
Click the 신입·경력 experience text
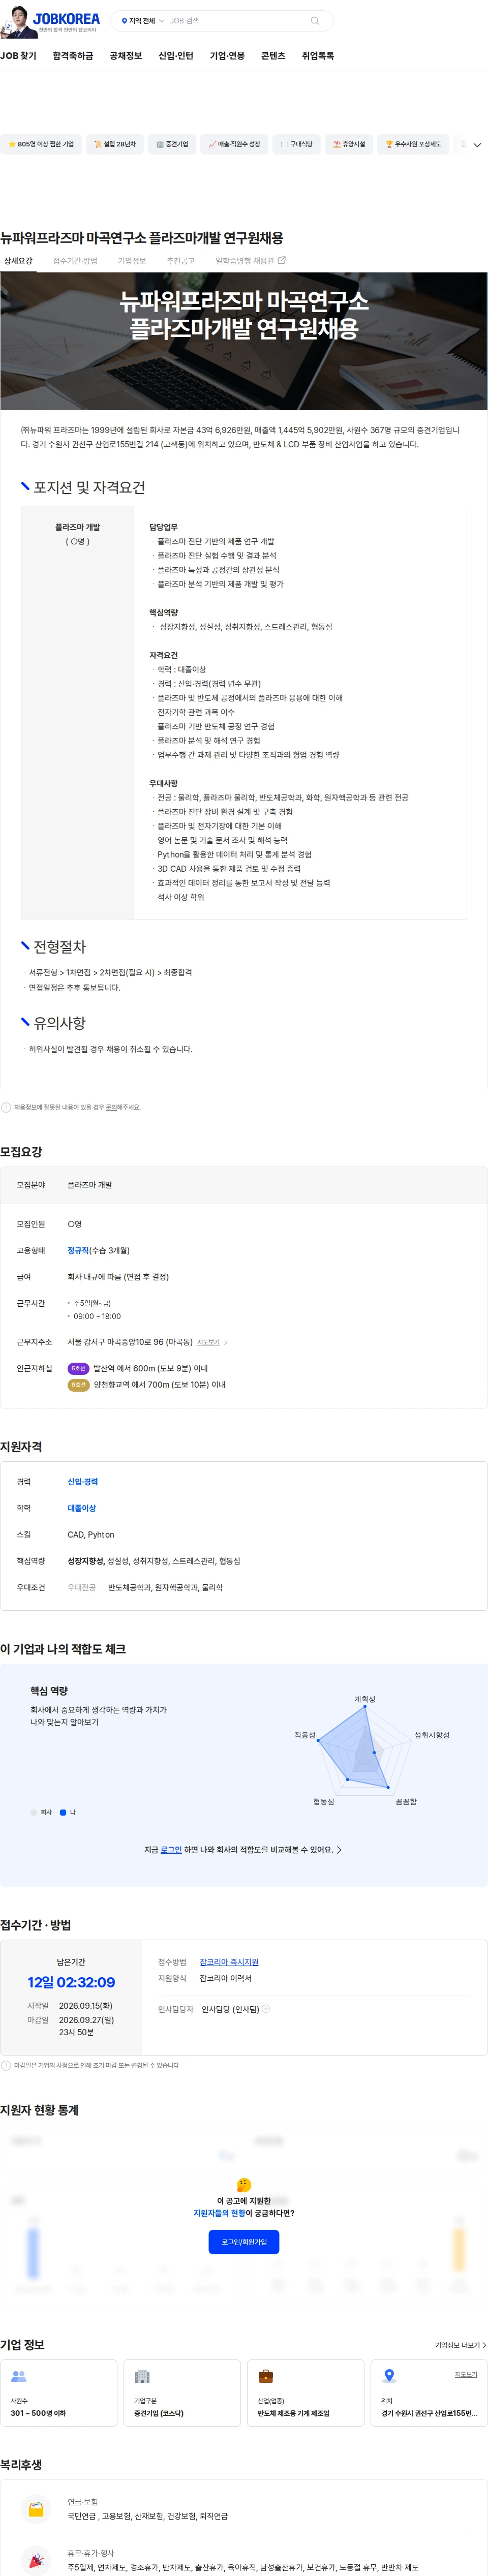(82, 1482)
